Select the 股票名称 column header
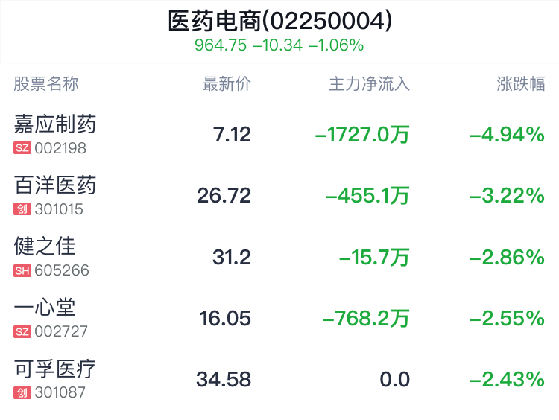The height and width of the screenshot is (420, 559). (46, 84)
